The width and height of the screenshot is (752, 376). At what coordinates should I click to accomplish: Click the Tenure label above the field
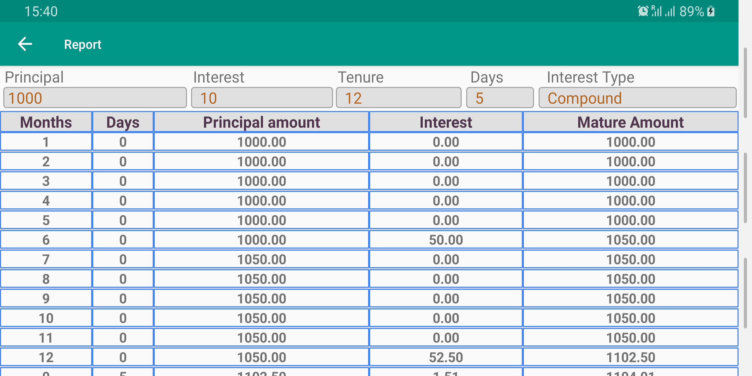[361, 77]
